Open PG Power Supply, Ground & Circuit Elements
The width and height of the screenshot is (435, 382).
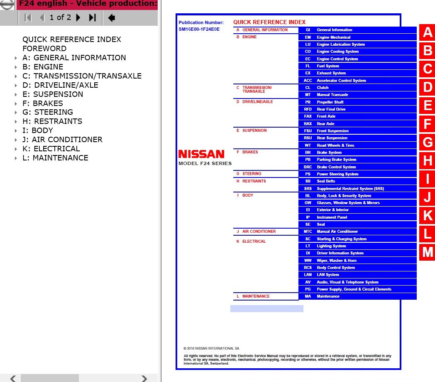pos(358,289)
